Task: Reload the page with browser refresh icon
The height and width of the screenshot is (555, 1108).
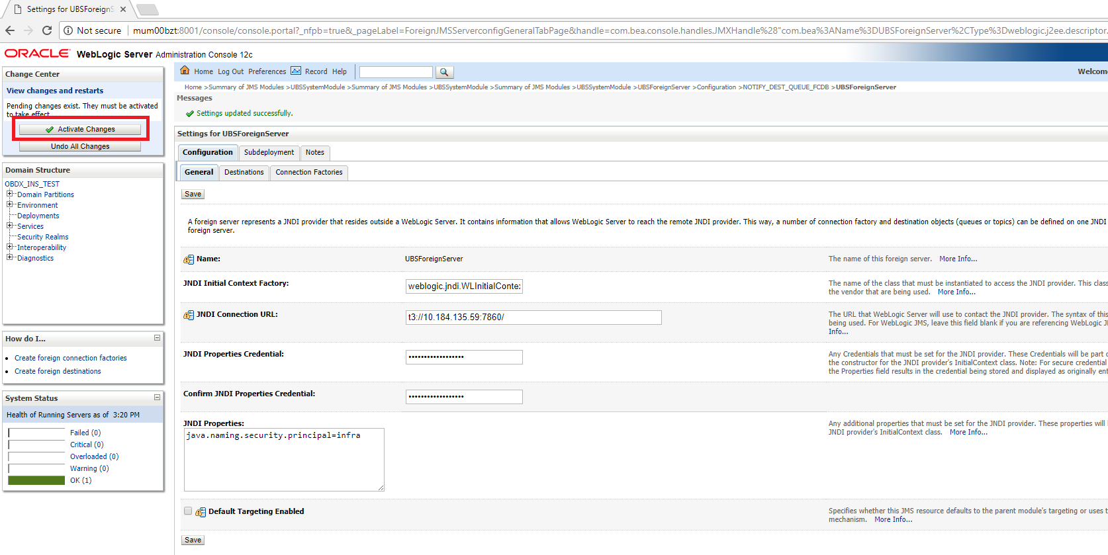Action: 47,30
